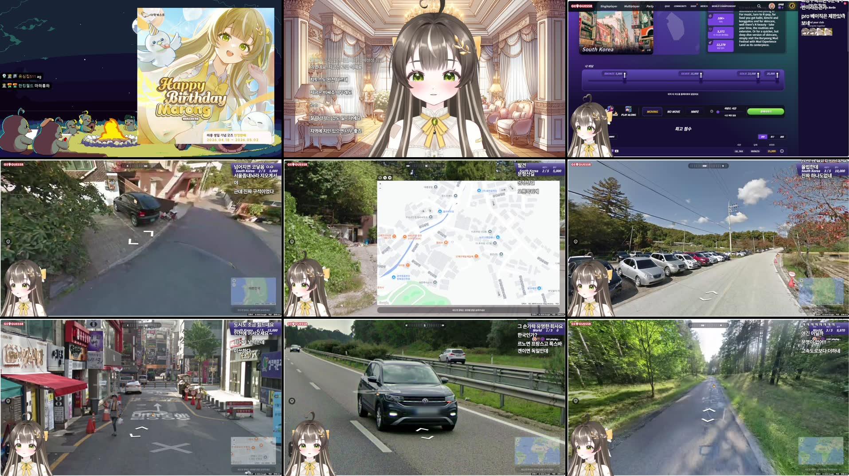Click the profile avatar in GeoGuessr header
Viewport: 849px width, 476px height.
(x=772, y=6)
